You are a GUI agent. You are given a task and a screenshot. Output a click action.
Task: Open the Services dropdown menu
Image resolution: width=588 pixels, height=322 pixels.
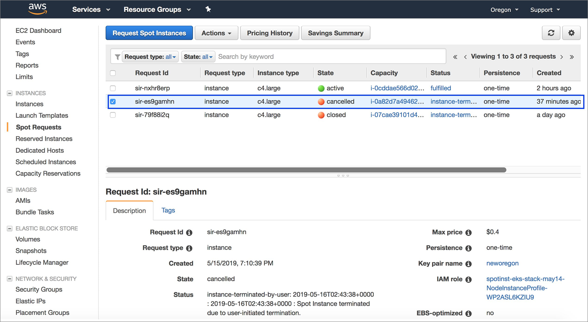coord(91,9)
